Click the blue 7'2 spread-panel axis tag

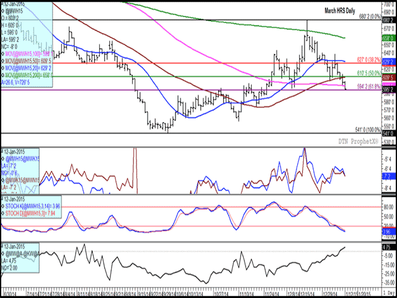click(389, 175)
